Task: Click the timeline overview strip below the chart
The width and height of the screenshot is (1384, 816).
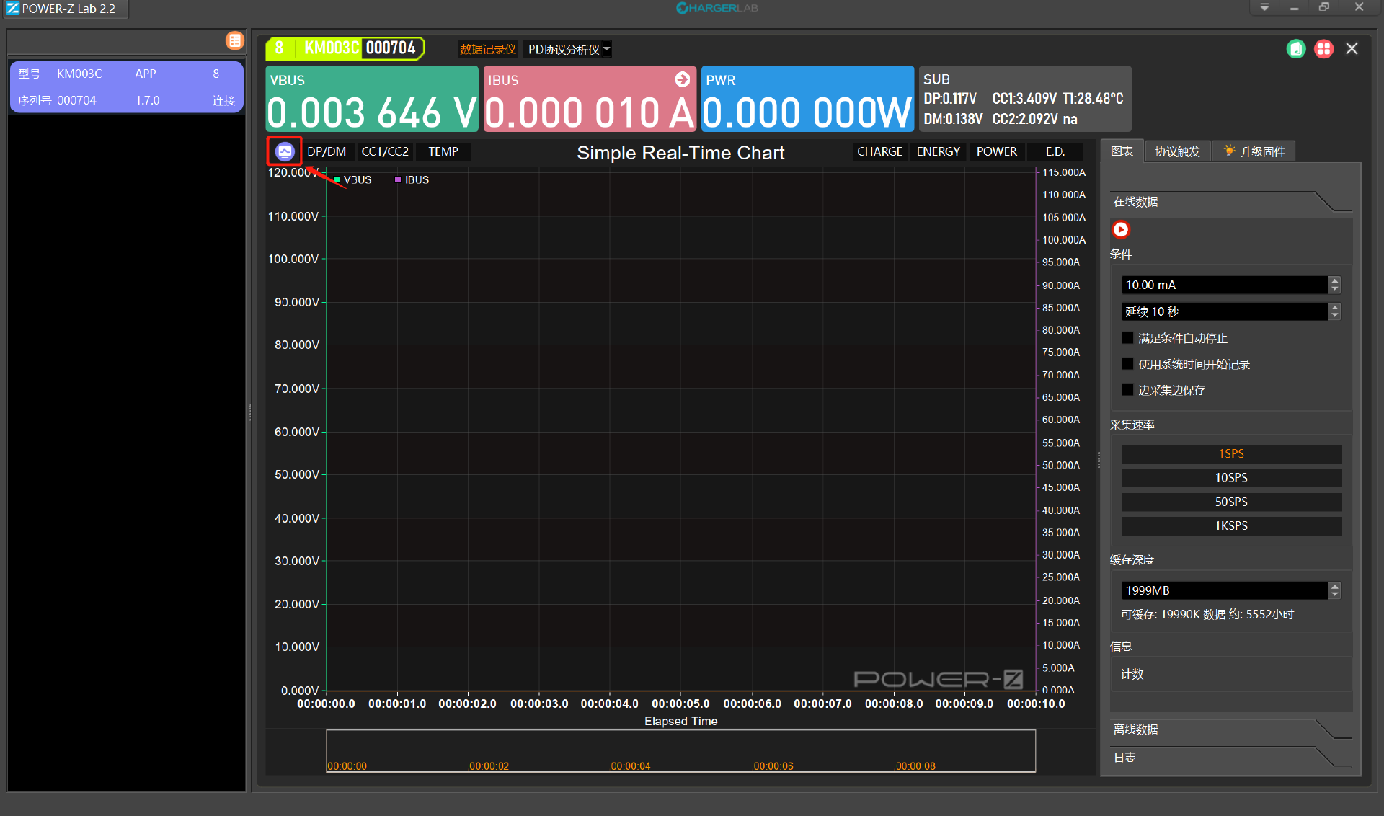Action: [680, 750]
